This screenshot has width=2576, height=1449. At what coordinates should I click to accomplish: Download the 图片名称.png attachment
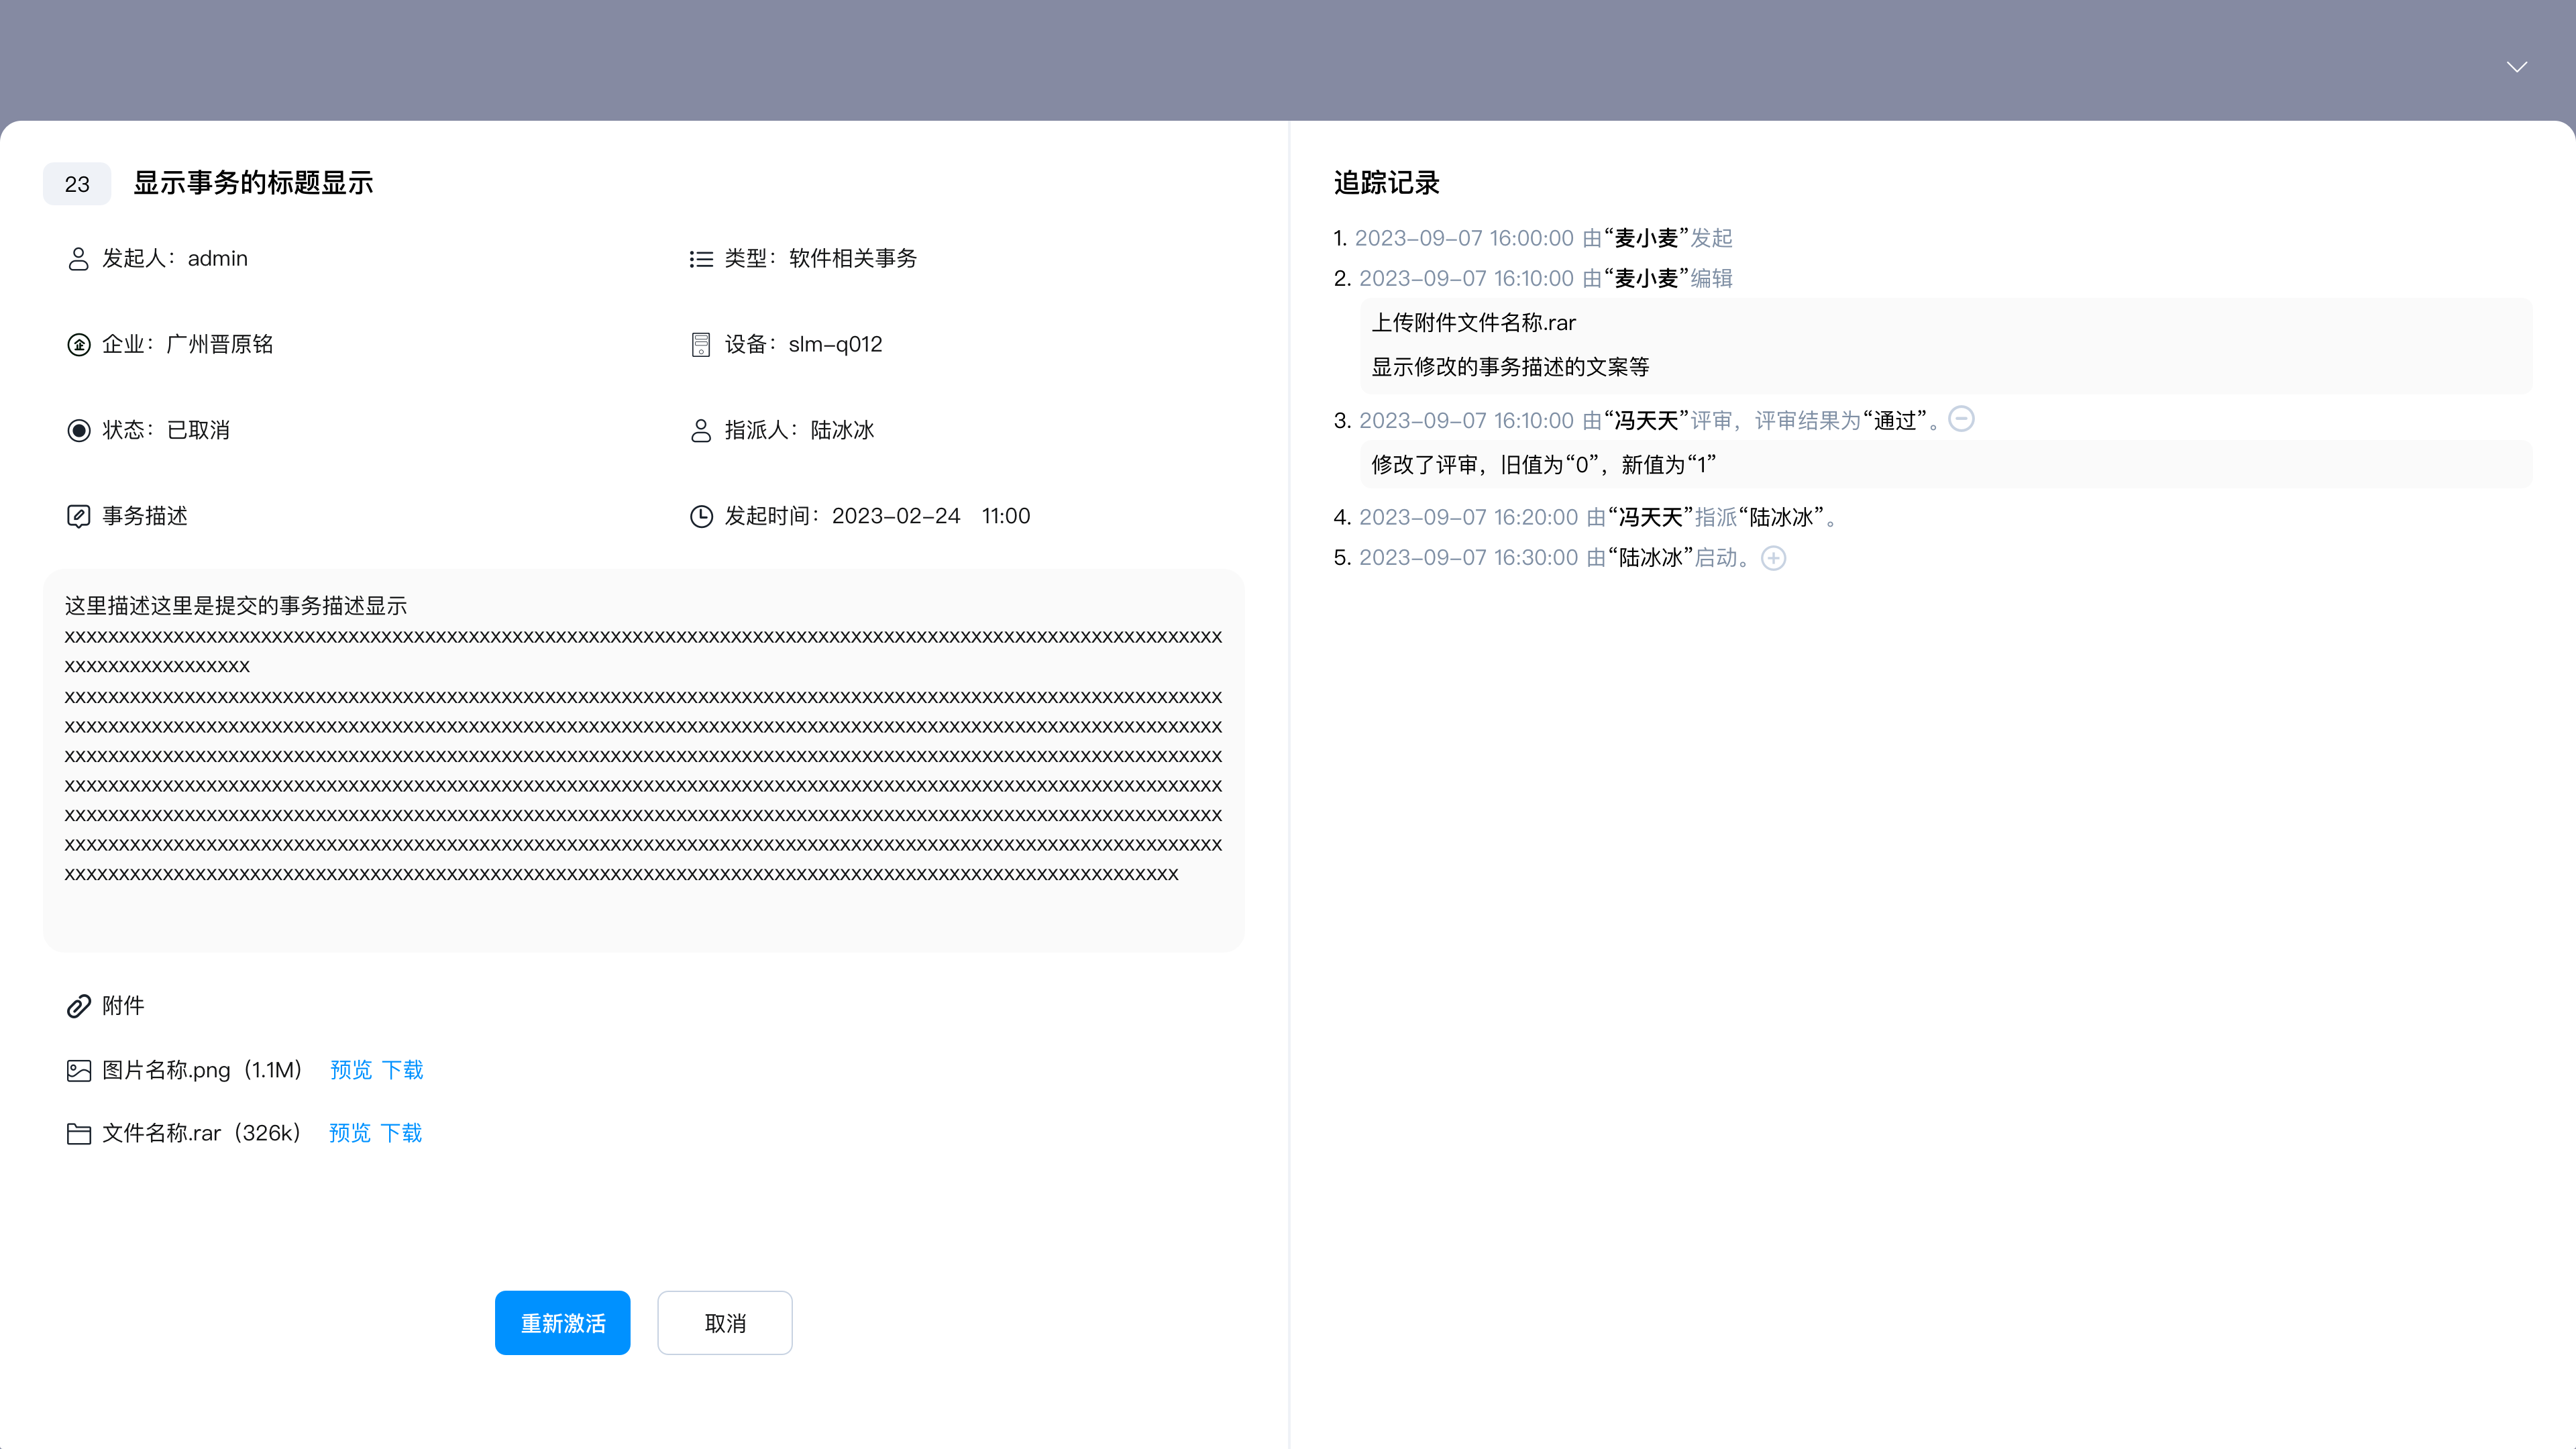pyautogui.click(x=403, y=1070)
